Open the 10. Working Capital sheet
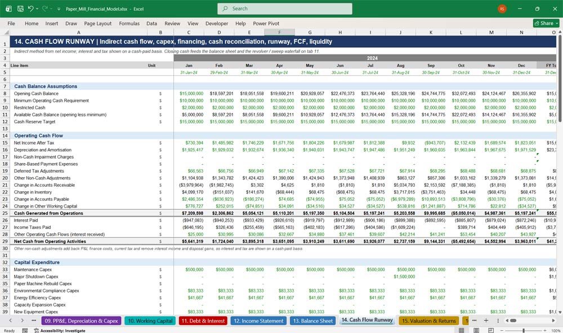563x333 pixels. pyautogui.click(x=150, y=321)
